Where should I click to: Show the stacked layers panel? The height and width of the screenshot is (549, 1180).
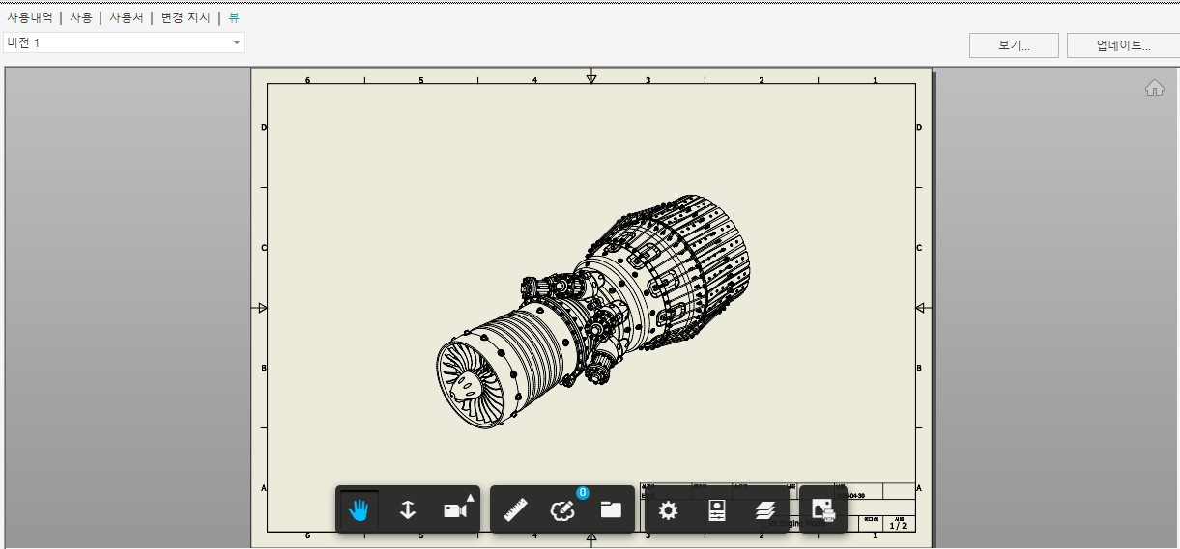click(765, 509)
